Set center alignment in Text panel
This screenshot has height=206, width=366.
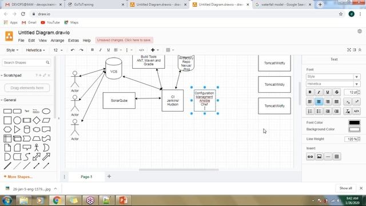click(319, 102)
